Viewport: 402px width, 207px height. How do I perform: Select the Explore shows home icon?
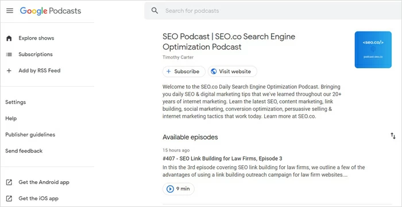9,38
